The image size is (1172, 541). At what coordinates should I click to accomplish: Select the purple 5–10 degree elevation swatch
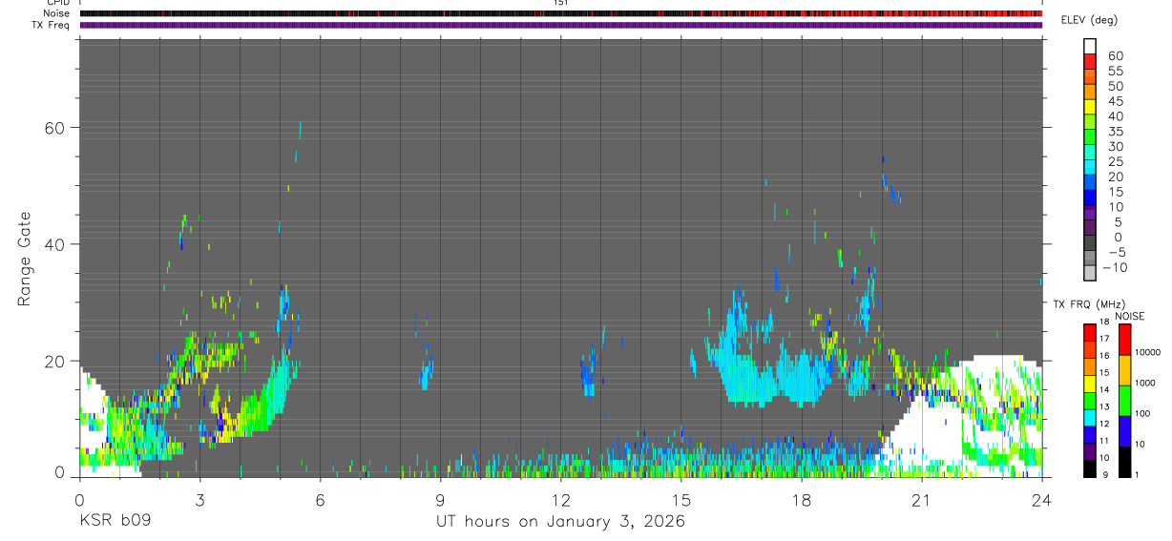click(x=1090, y=213)
